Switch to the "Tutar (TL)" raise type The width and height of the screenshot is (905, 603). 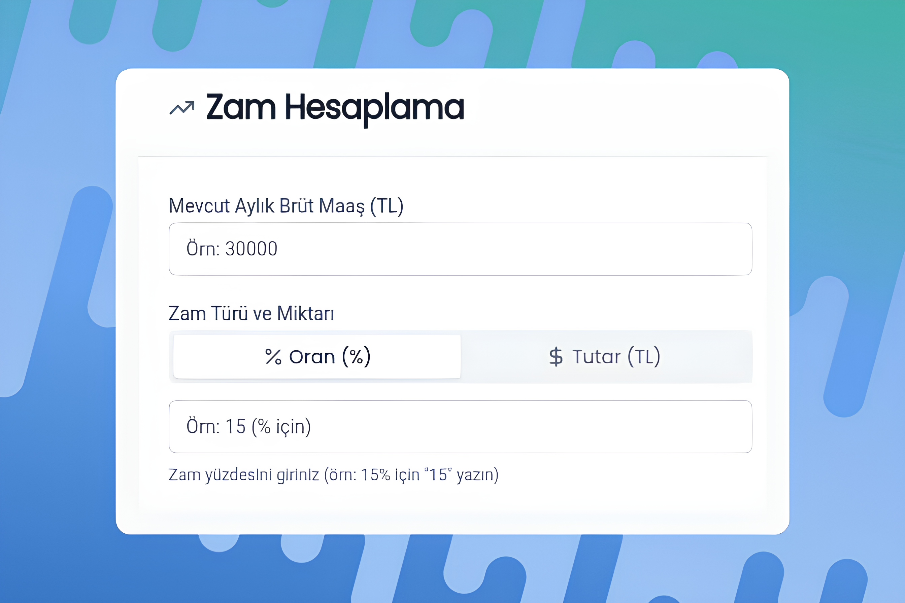(606, 356)
